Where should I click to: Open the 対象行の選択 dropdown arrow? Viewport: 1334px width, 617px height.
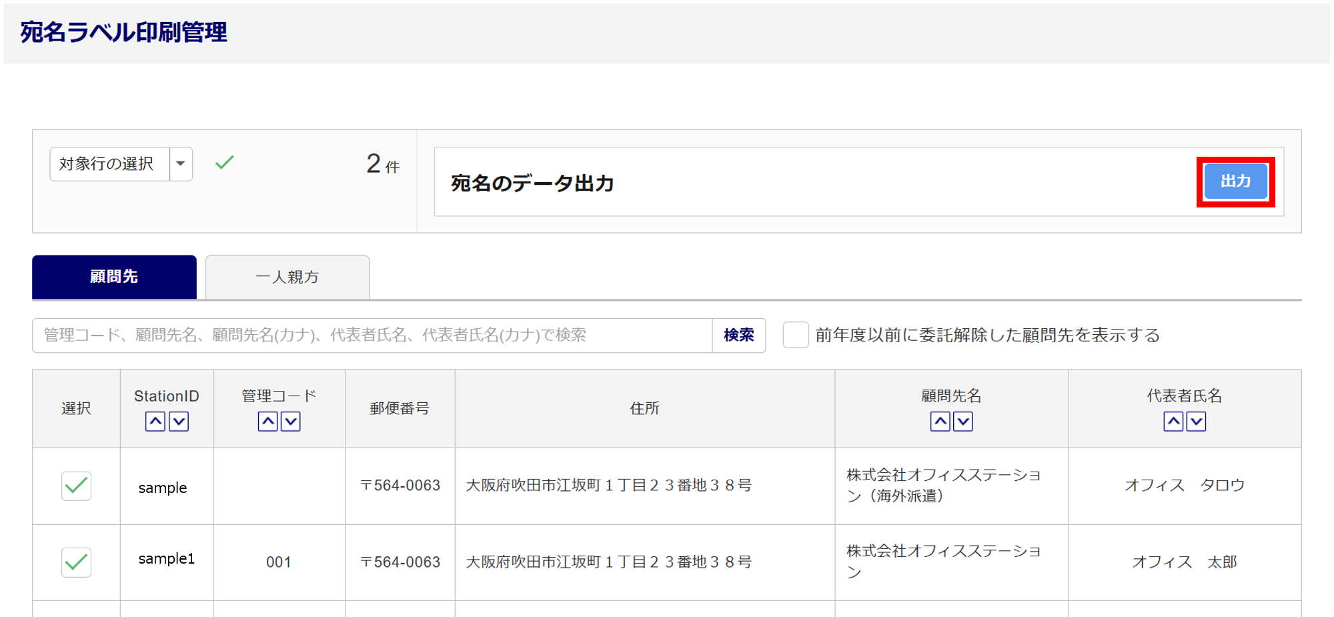(181, 164)
